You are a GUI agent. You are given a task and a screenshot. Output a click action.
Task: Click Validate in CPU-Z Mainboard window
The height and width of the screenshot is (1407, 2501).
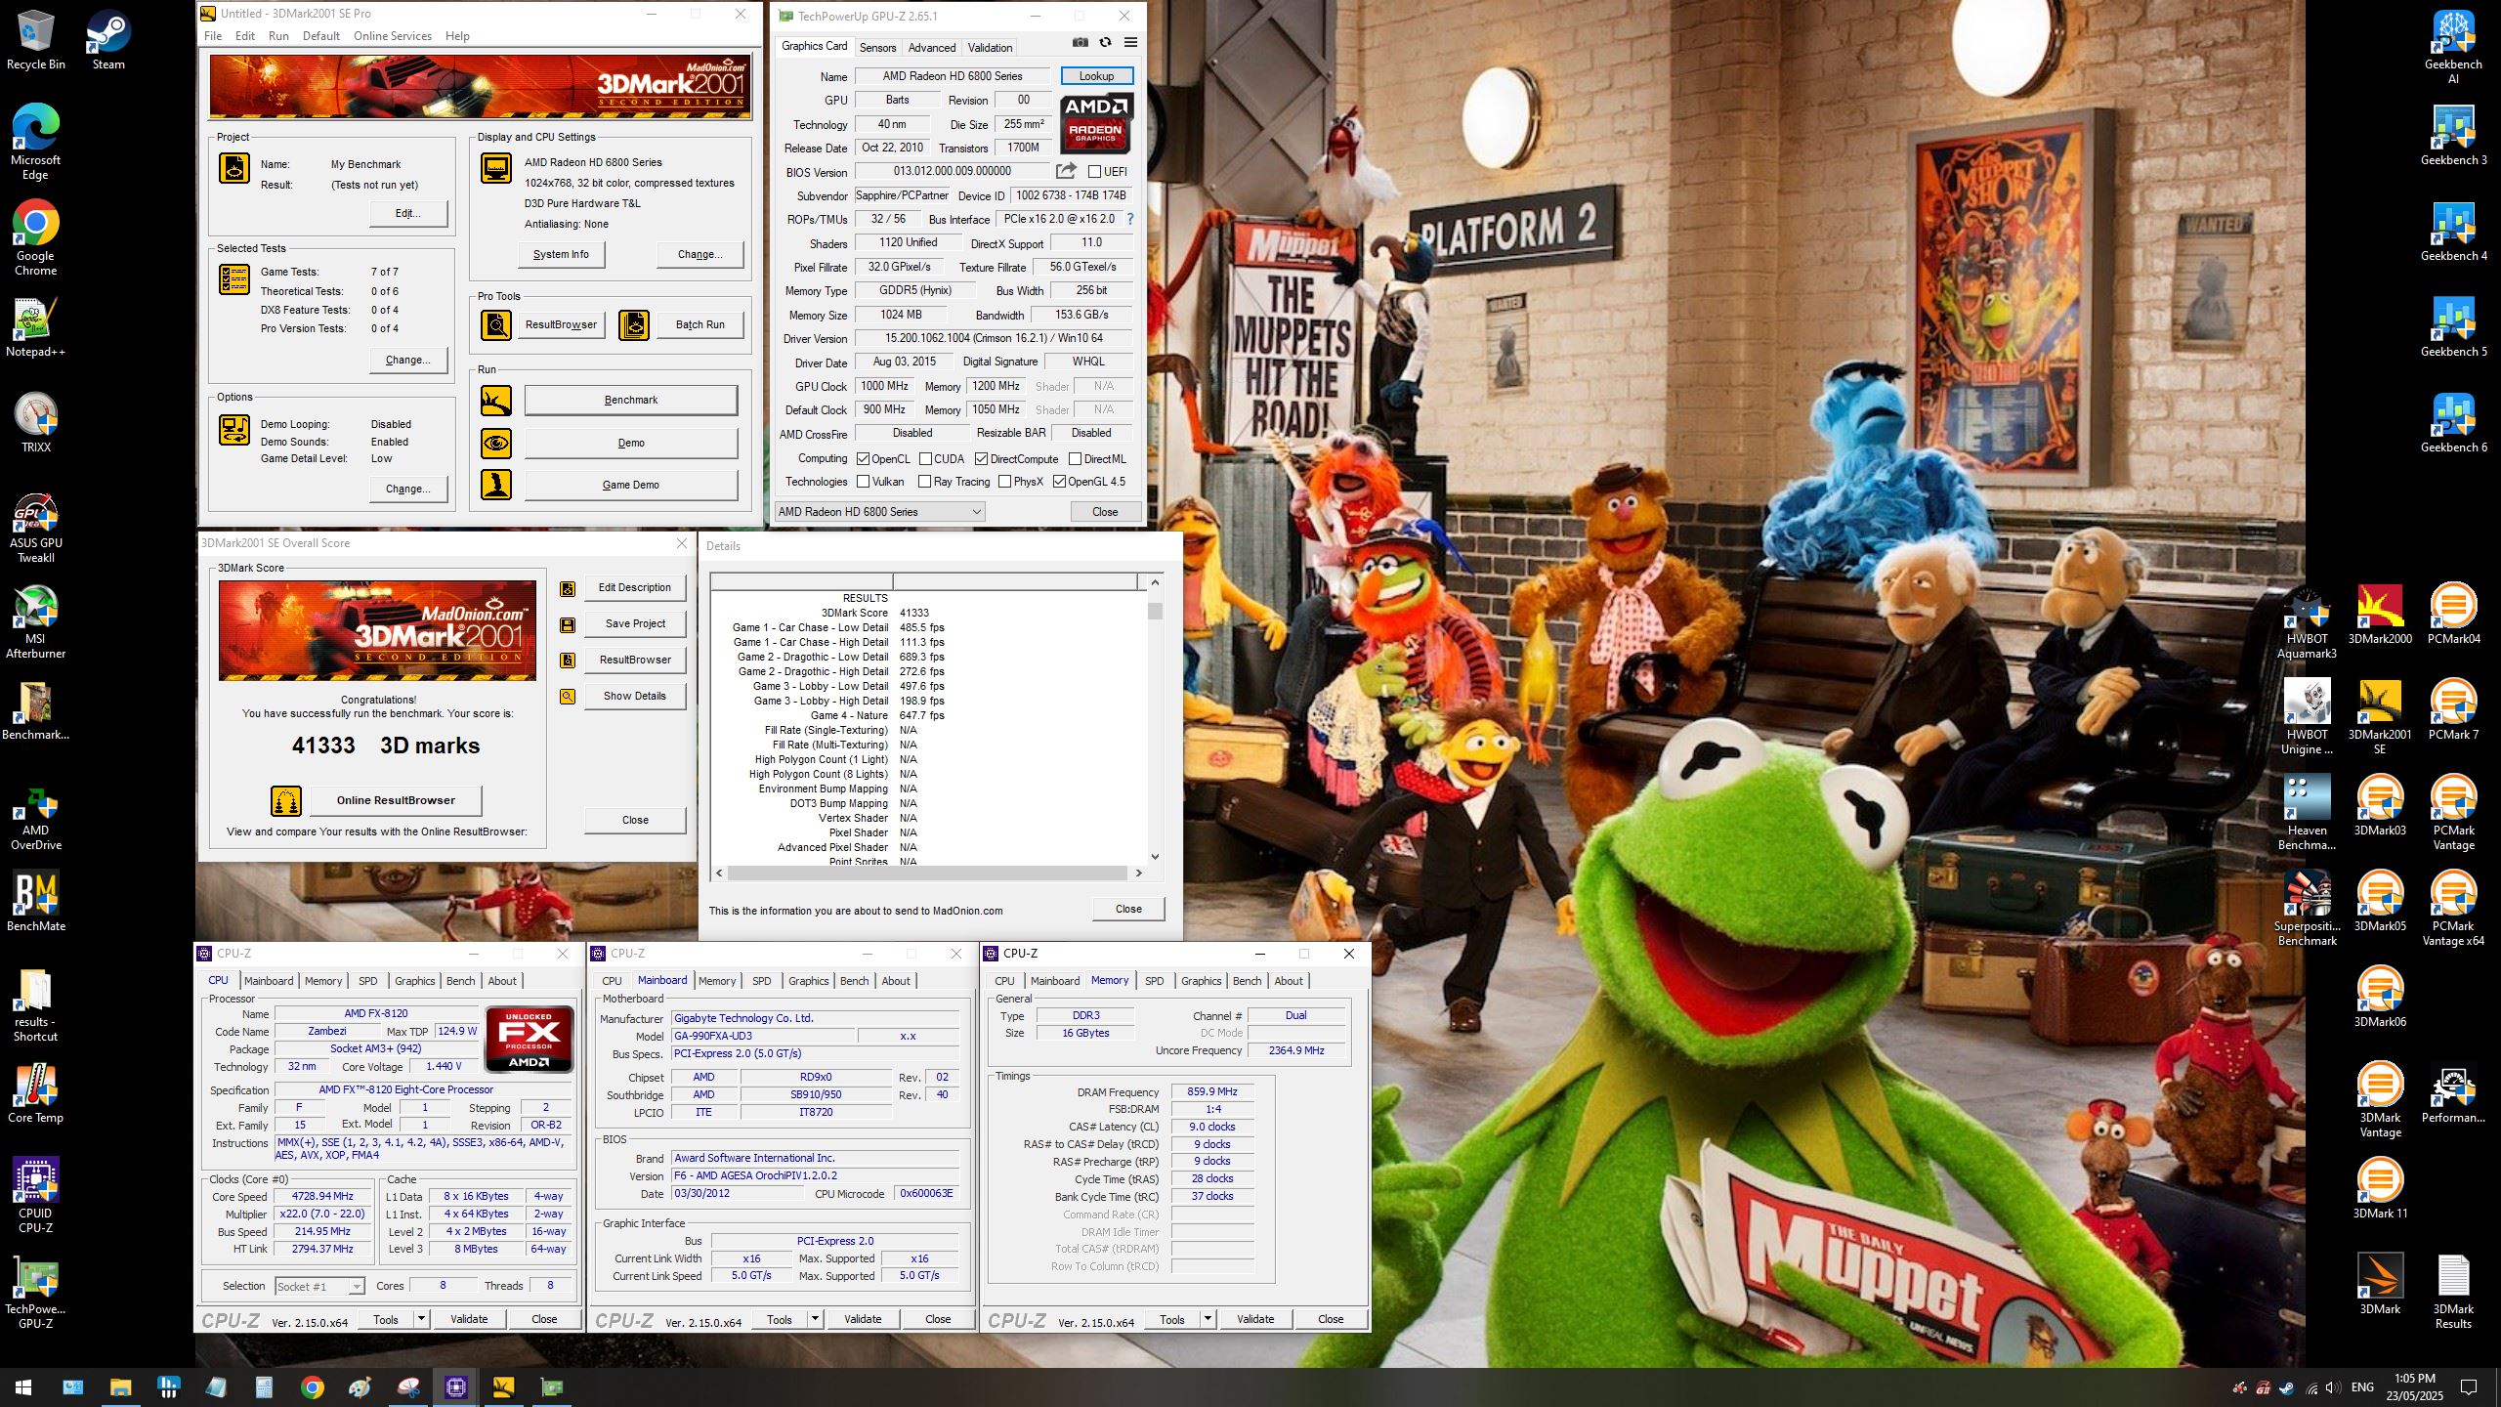click(863, 1319)
